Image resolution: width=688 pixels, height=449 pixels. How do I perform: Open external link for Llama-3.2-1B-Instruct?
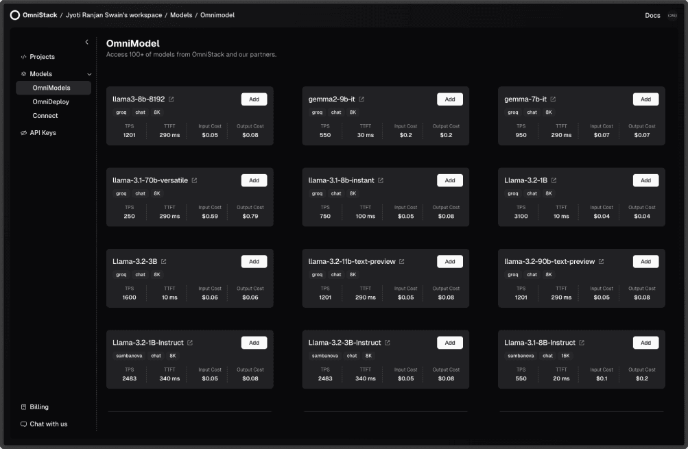point(190,343)
